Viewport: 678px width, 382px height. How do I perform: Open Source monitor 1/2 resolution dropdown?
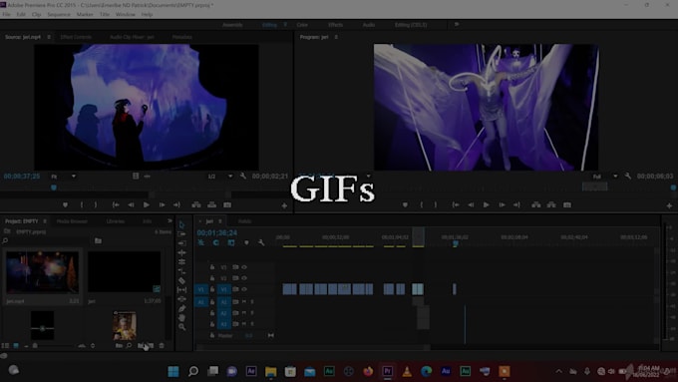pyautogui.click(x=220, y=177)
